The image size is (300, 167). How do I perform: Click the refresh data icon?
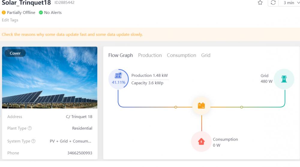tap(273, 3)
